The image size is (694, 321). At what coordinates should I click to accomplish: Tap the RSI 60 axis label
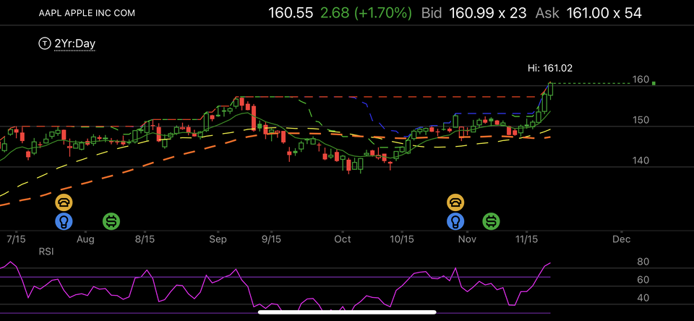(x=643, y=280)
